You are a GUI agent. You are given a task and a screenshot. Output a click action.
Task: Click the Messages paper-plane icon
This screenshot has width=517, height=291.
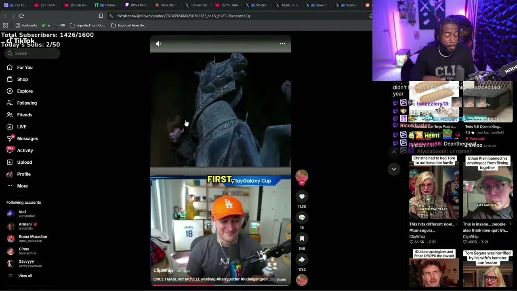(10, 139)
